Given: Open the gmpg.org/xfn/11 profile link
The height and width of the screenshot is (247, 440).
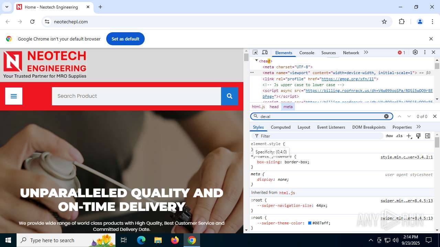Looking at the screenshot, I should (348, 79).
